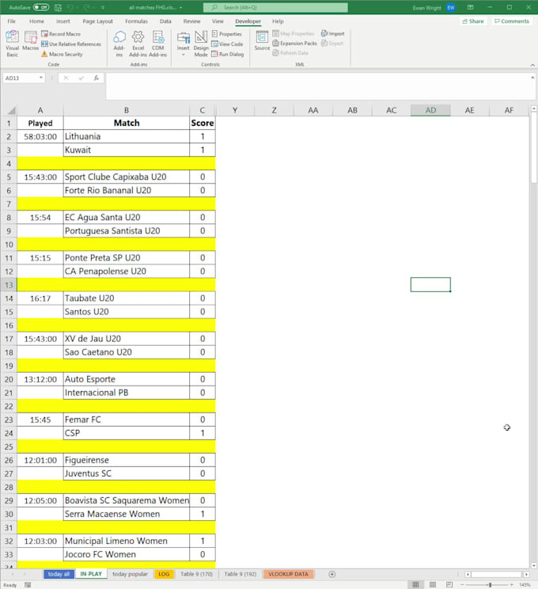The width and height of the screenshot is (538, 589).
Task: Start Record Macro
Action: pos(61,34)
